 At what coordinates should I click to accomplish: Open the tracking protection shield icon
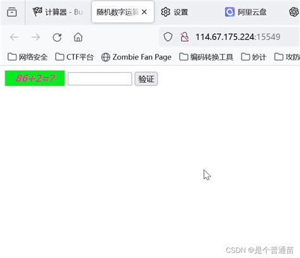(168, 37)
